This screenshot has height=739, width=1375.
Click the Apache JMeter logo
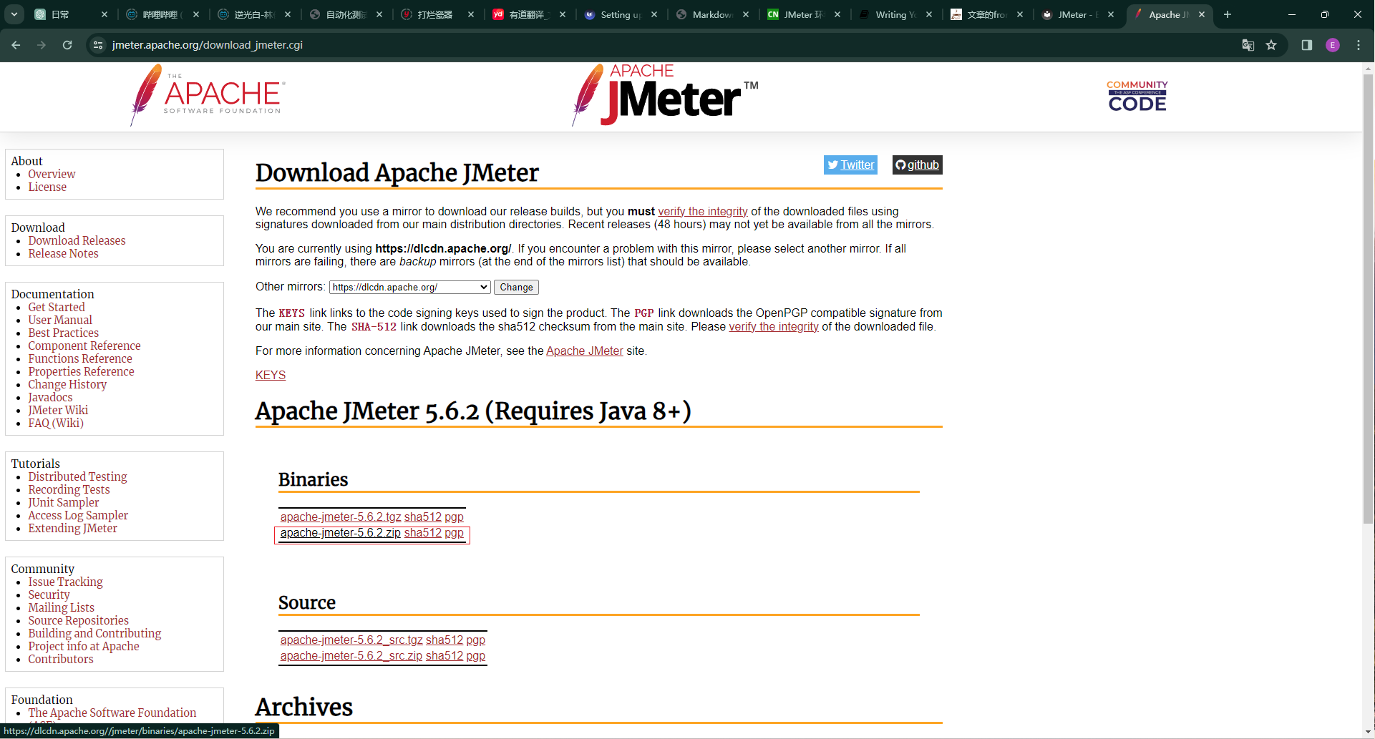[x=665, y=95]
